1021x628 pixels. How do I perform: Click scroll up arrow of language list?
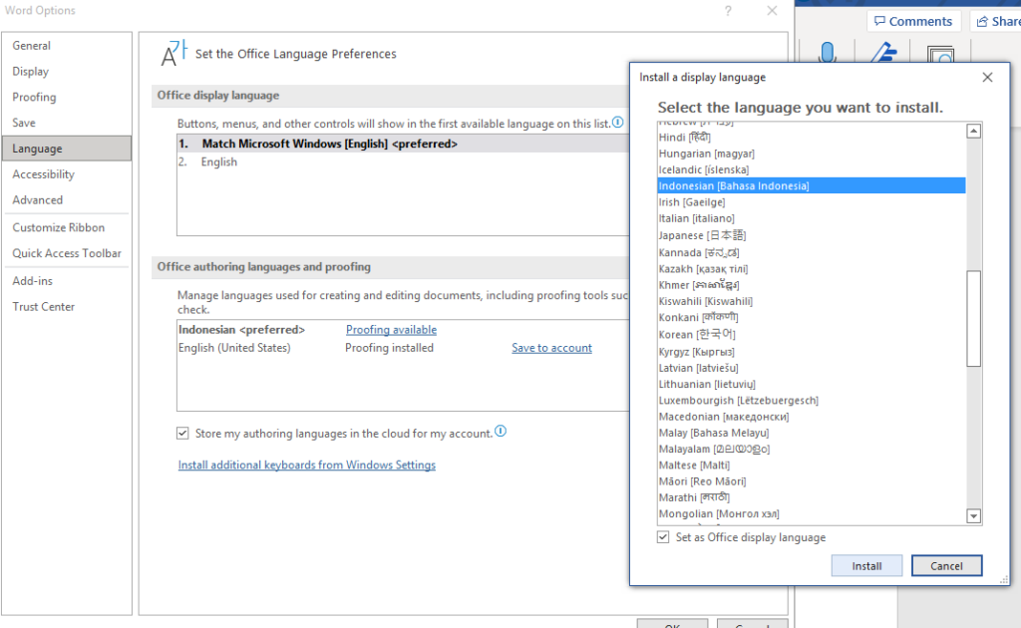973,132
